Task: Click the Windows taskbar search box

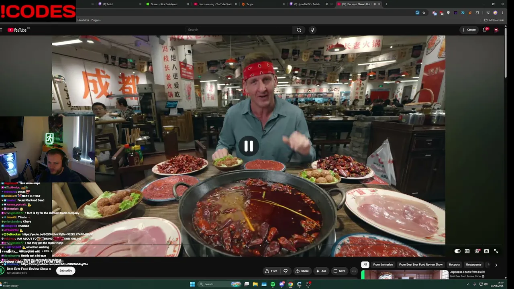Action: (220, 284)
